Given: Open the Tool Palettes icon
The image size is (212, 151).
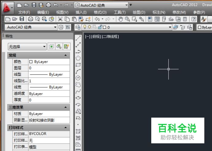Looking at the screenshot, I should click(x=164, y=19).
